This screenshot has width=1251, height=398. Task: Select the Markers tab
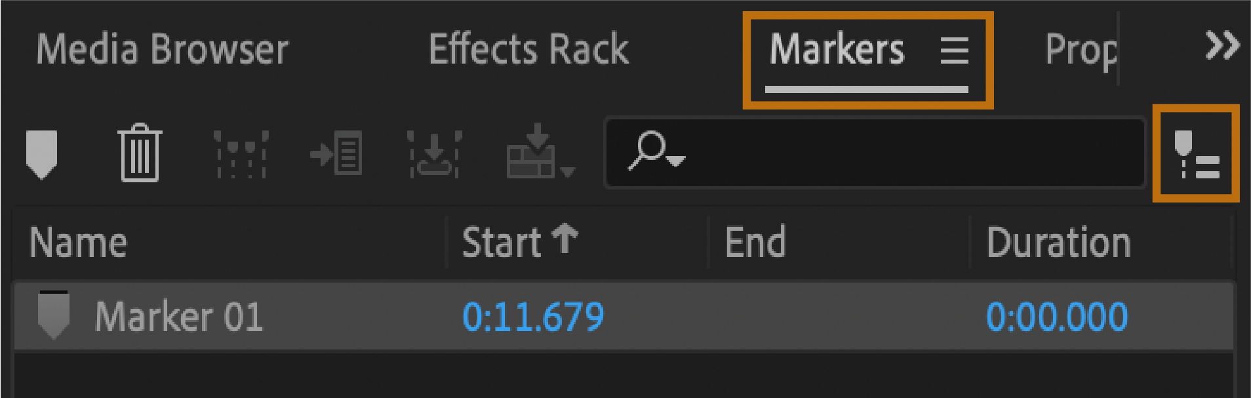837,50
